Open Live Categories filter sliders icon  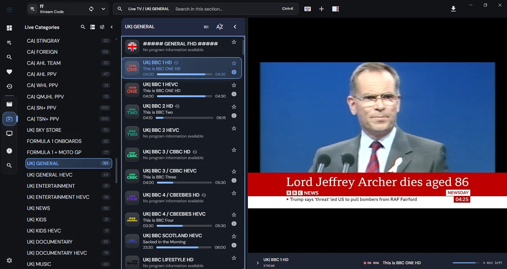(x=102, y=27)
